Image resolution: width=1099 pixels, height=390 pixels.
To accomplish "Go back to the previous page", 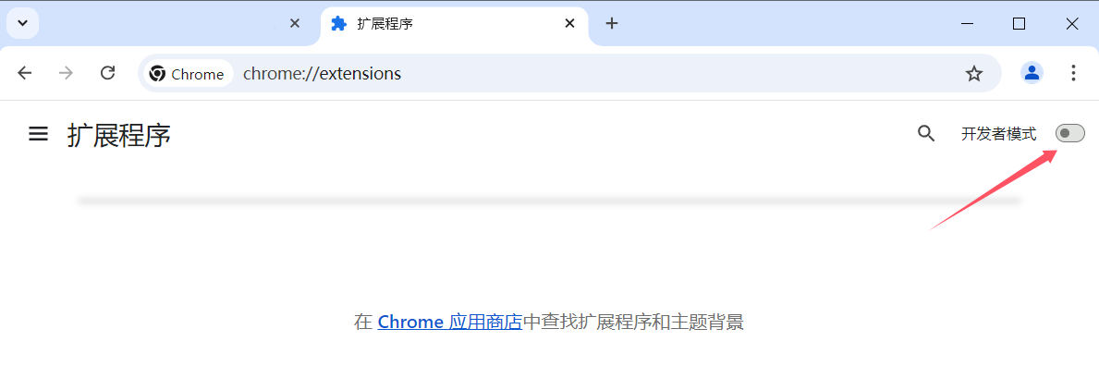I will 25,73.
